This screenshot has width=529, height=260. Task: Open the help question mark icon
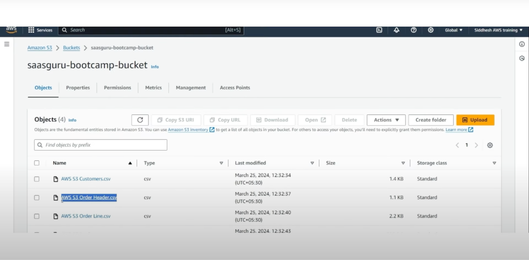414,30
